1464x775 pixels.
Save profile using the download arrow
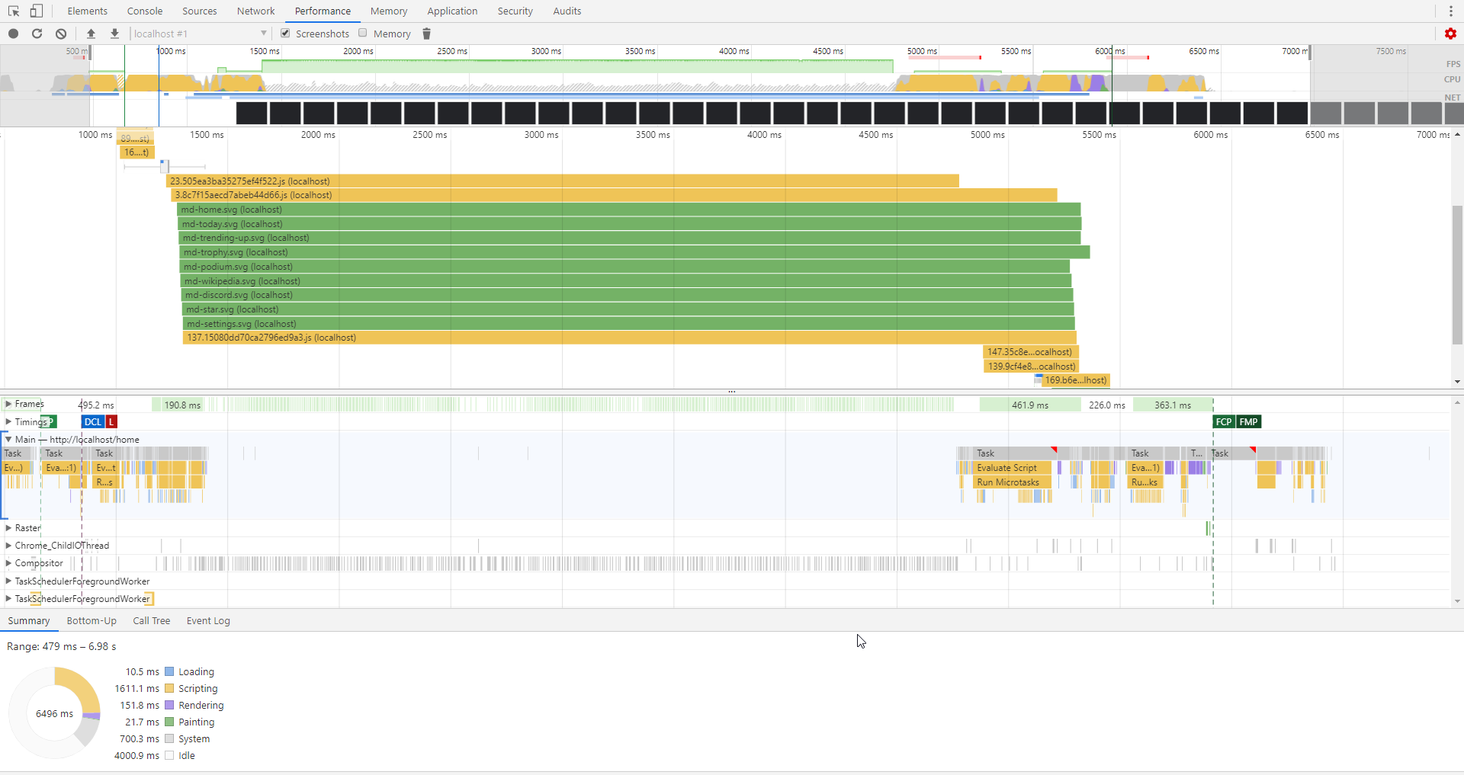(x=114, y=34)
